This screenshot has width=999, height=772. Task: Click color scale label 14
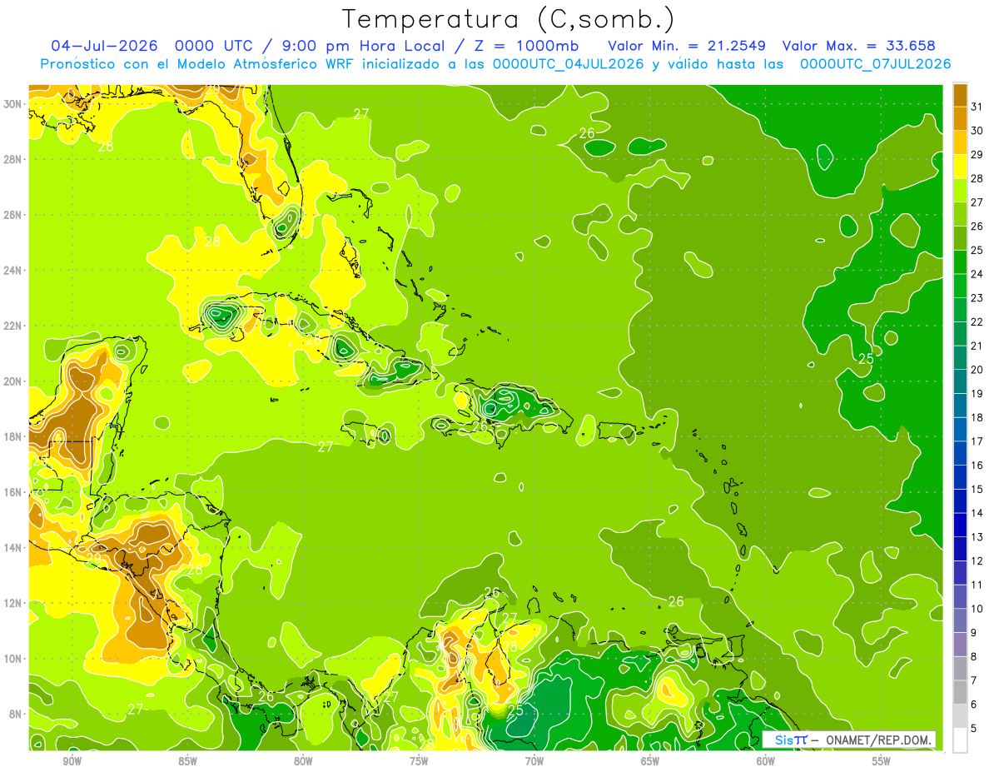pyautogui.click(x=977, y=513)
